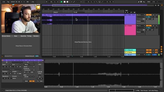The image size is (164, 92).
Task: Click the Follow button next to Warp
Action: pyautogui.click(x=32, y=65)
